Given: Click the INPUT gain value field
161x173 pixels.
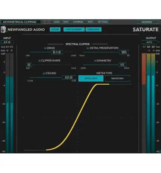Looking at the screenshot, I should pyautogui.click(x=7, y=42).
